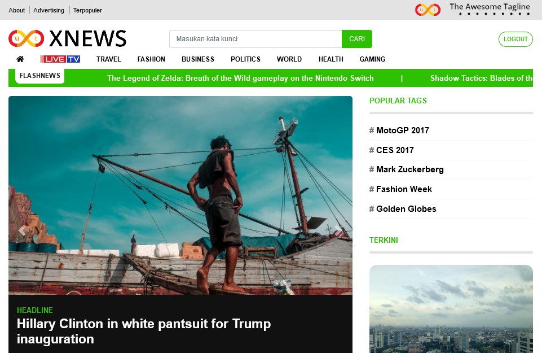
Task: Advance carousel with the right arrow
Action: click(338, 230)
